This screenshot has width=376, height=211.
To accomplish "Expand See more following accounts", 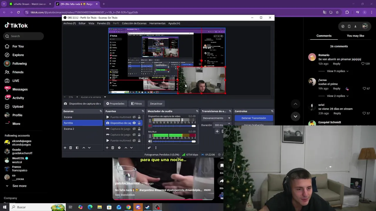I will [x=19, y=186].
